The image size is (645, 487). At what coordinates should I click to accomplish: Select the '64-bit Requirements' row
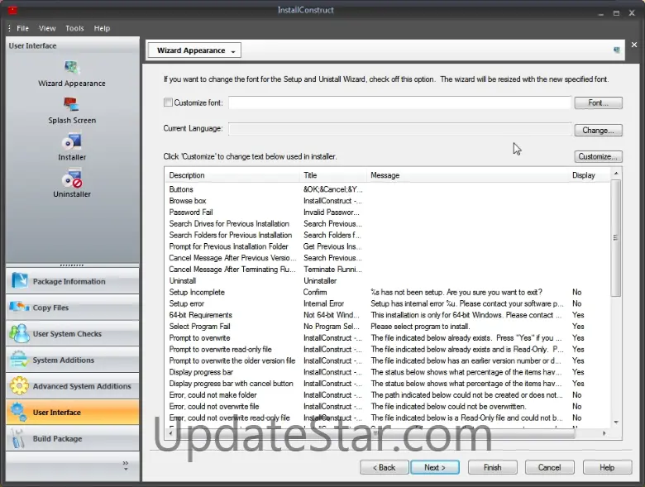(x=388, y=315)
